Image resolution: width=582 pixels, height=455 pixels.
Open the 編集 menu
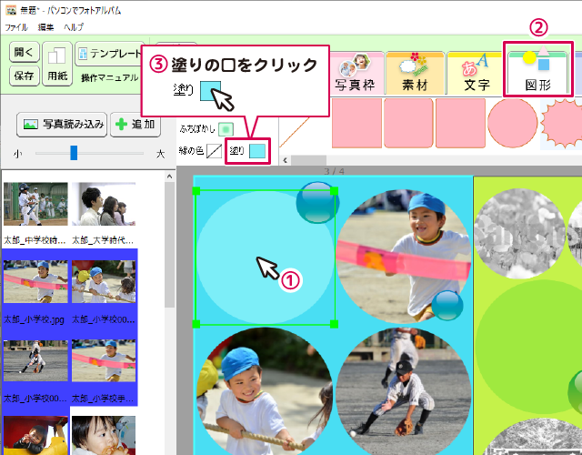(x=45, y=27)
